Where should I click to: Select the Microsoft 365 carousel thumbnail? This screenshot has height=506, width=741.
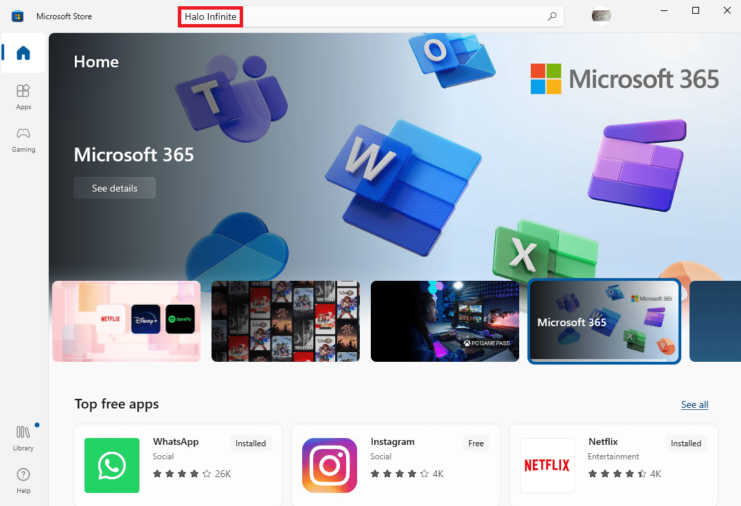(604, 321)
